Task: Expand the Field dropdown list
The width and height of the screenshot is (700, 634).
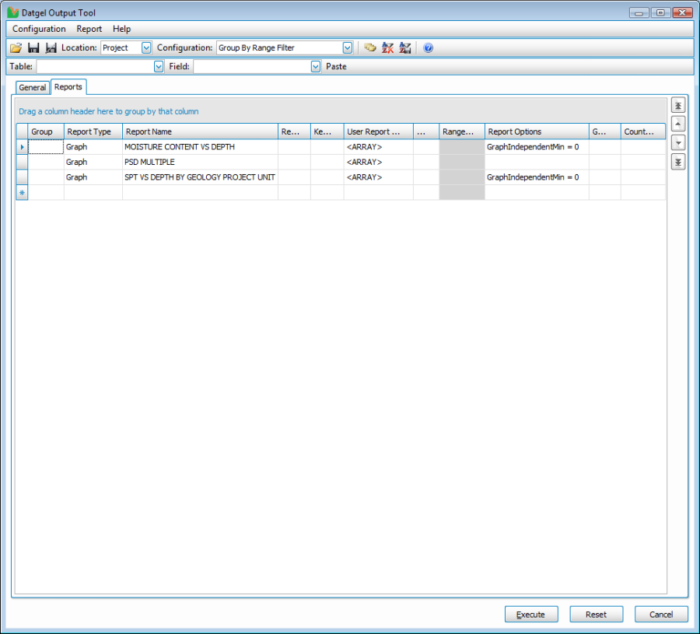Action: tap(315, 67)
